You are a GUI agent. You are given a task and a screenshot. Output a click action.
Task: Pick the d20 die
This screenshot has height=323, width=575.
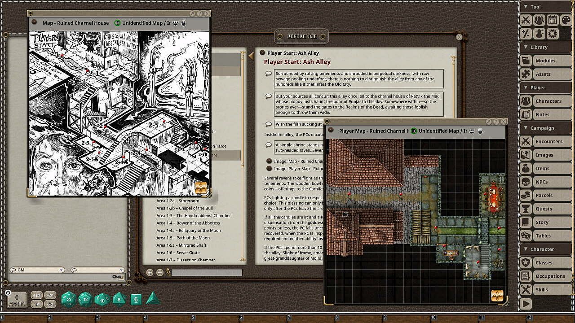tap(69, 298)
